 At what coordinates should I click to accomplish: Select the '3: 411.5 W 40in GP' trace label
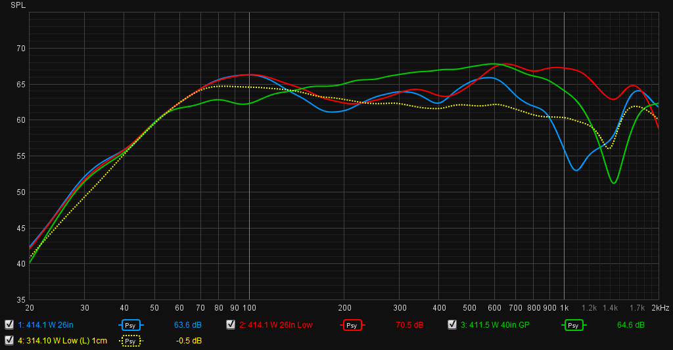496,325
